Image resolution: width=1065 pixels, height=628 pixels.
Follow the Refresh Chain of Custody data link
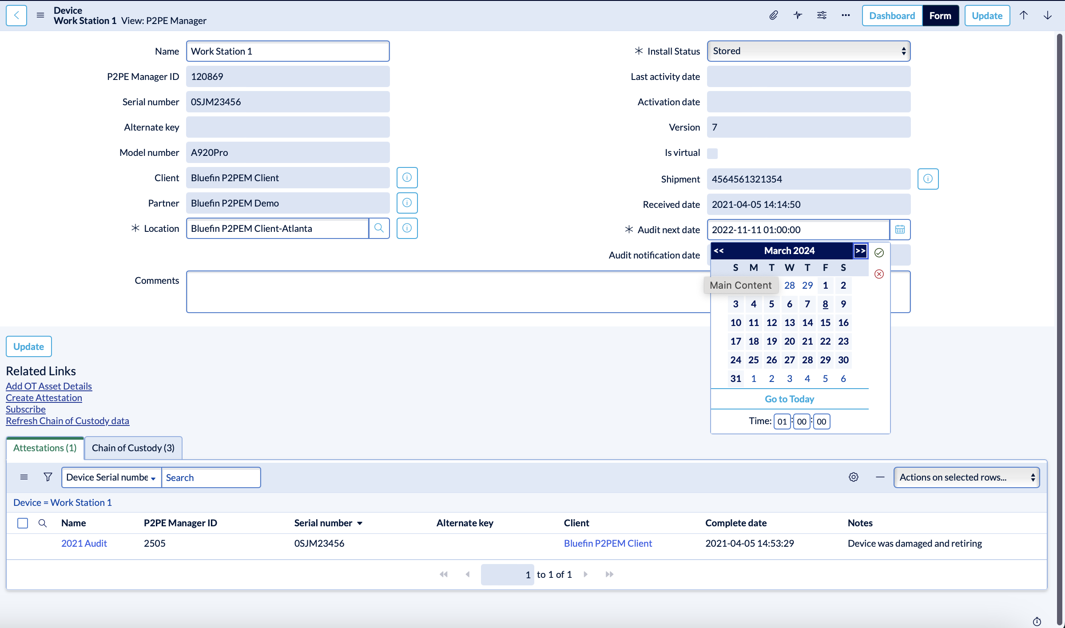(x=67, y=421)
